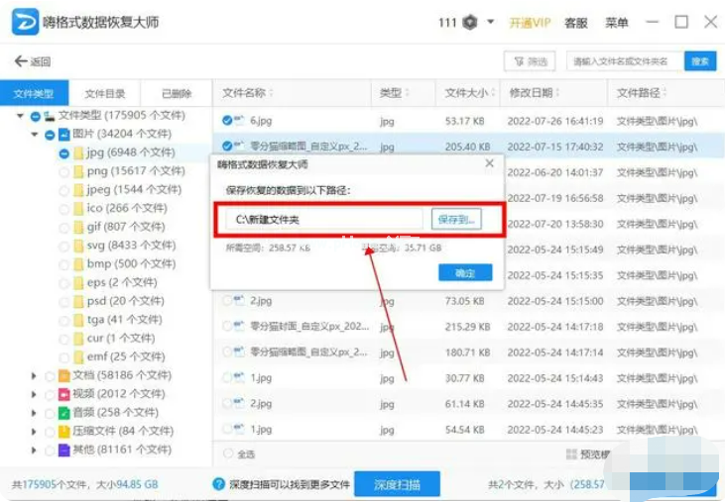
Task: Click the save path field C:\新建文件夹
Action: 324,220
